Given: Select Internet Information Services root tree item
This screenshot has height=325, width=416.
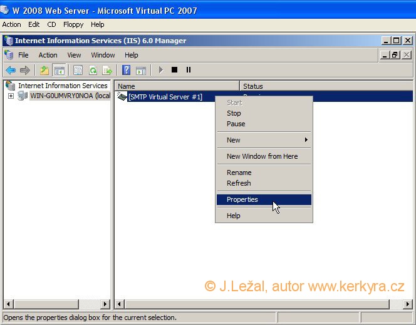Looking at the screenshot, I should 62,86.
